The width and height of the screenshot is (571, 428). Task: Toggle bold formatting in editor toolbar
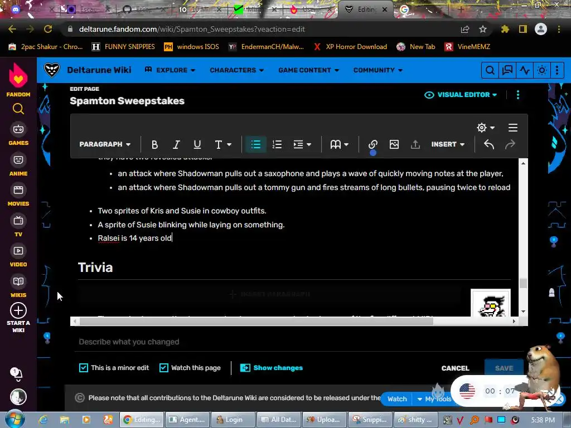coord(154,144)
